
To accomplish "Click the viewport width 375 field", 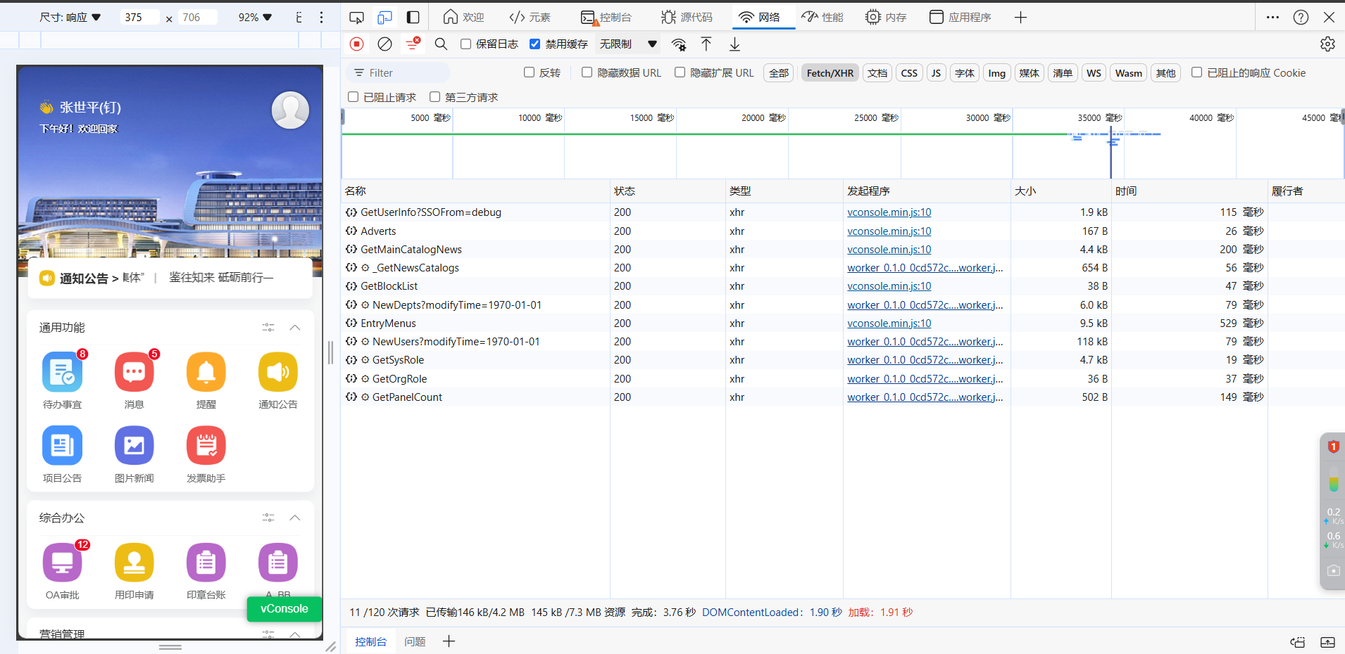I will click(x=140, y=17).
